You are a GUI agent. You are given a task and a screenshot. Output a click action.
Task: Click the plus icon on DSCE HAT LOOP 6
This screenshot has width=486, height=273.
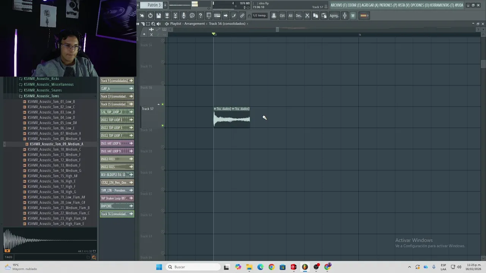point(131,143)
